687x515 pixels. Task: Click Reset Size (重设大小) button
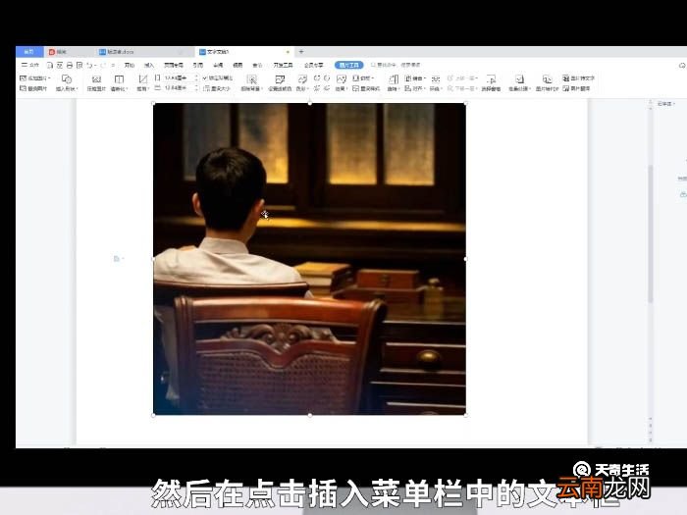click(x=217, y=88)
